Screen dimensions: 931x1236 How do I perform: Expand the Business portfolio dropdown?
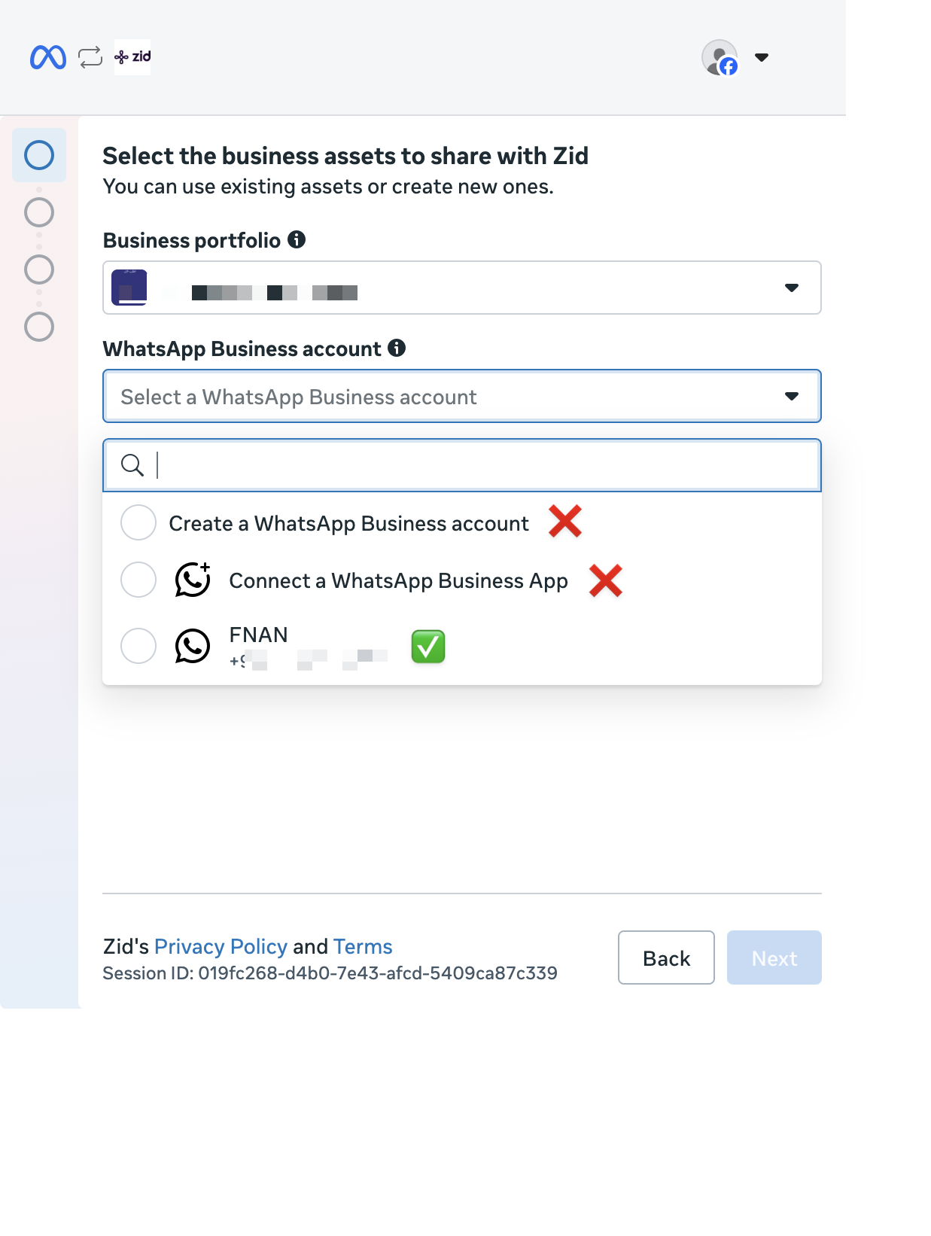point(462,288)
